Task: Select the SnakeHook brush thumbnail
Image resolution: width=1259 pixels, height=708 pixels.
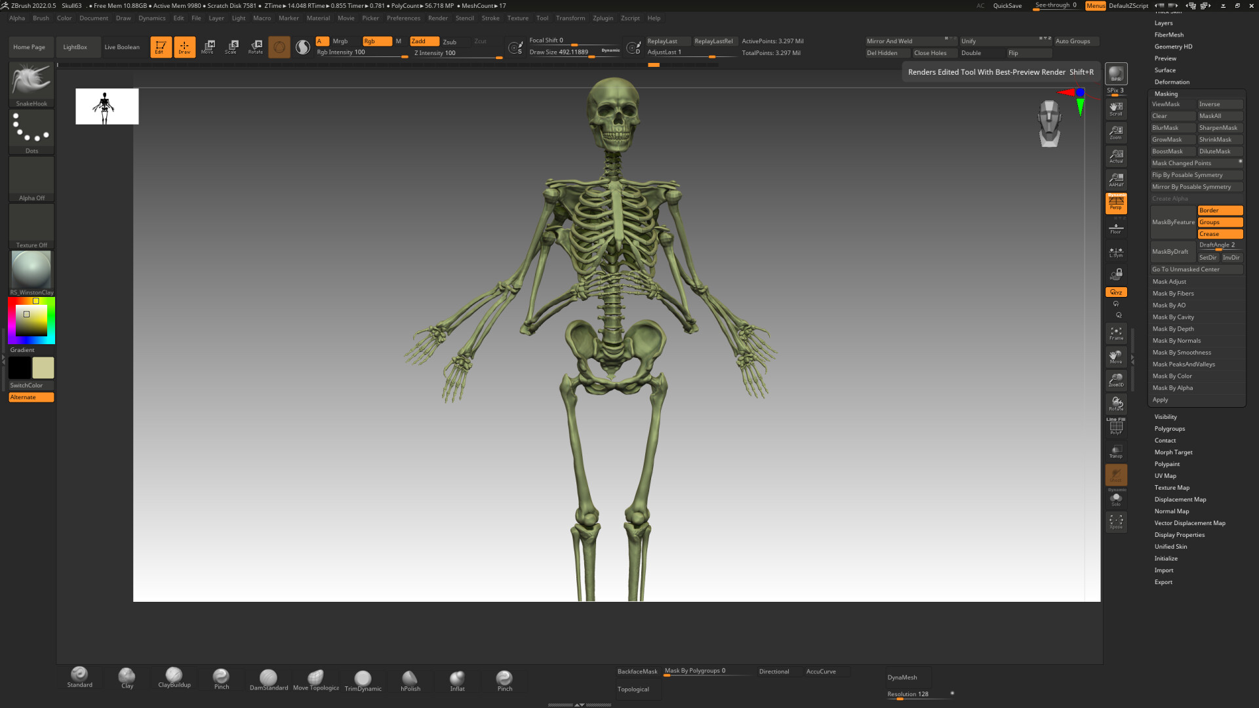Action: (x=31, y=81)
